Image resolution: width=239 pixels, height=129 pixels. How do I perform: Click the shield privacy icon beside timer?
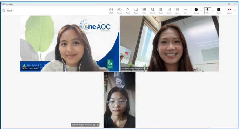coord(4,11)
